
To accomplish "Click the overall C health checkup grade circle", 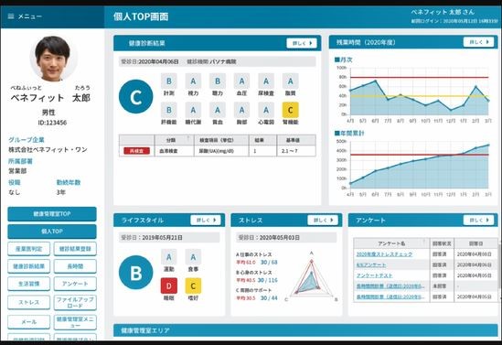I will pos(135,96).
